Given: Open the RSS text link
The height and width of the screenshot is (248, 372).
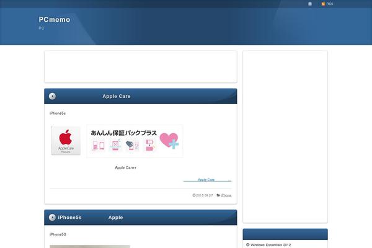Looking at the screenshot, I should (330, 4).
